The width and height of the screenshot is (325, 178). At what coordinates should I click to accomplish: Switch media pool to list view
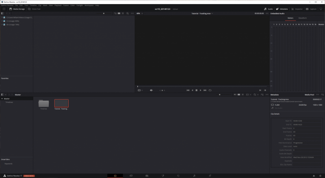click(x=243, y=95)
